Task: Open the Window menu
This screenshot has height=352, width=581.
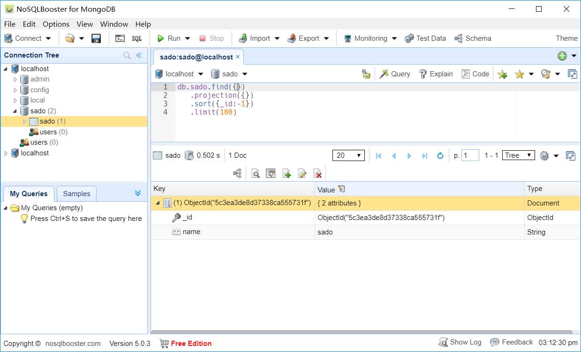Action: point(114,24)
